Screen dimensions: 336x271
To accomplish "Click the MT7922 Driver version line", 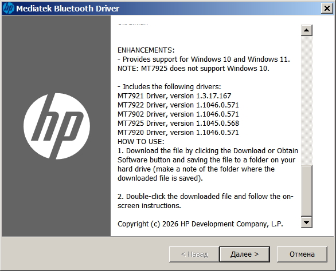I will pyautogui.click(x=178, y=105).
